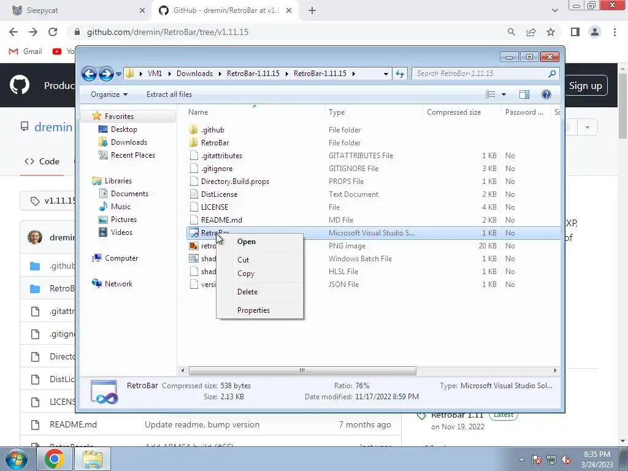Click the horizontal scrollbar thumb in Explorer
Screen dimensions: 628x471
(x=302, y=370)
